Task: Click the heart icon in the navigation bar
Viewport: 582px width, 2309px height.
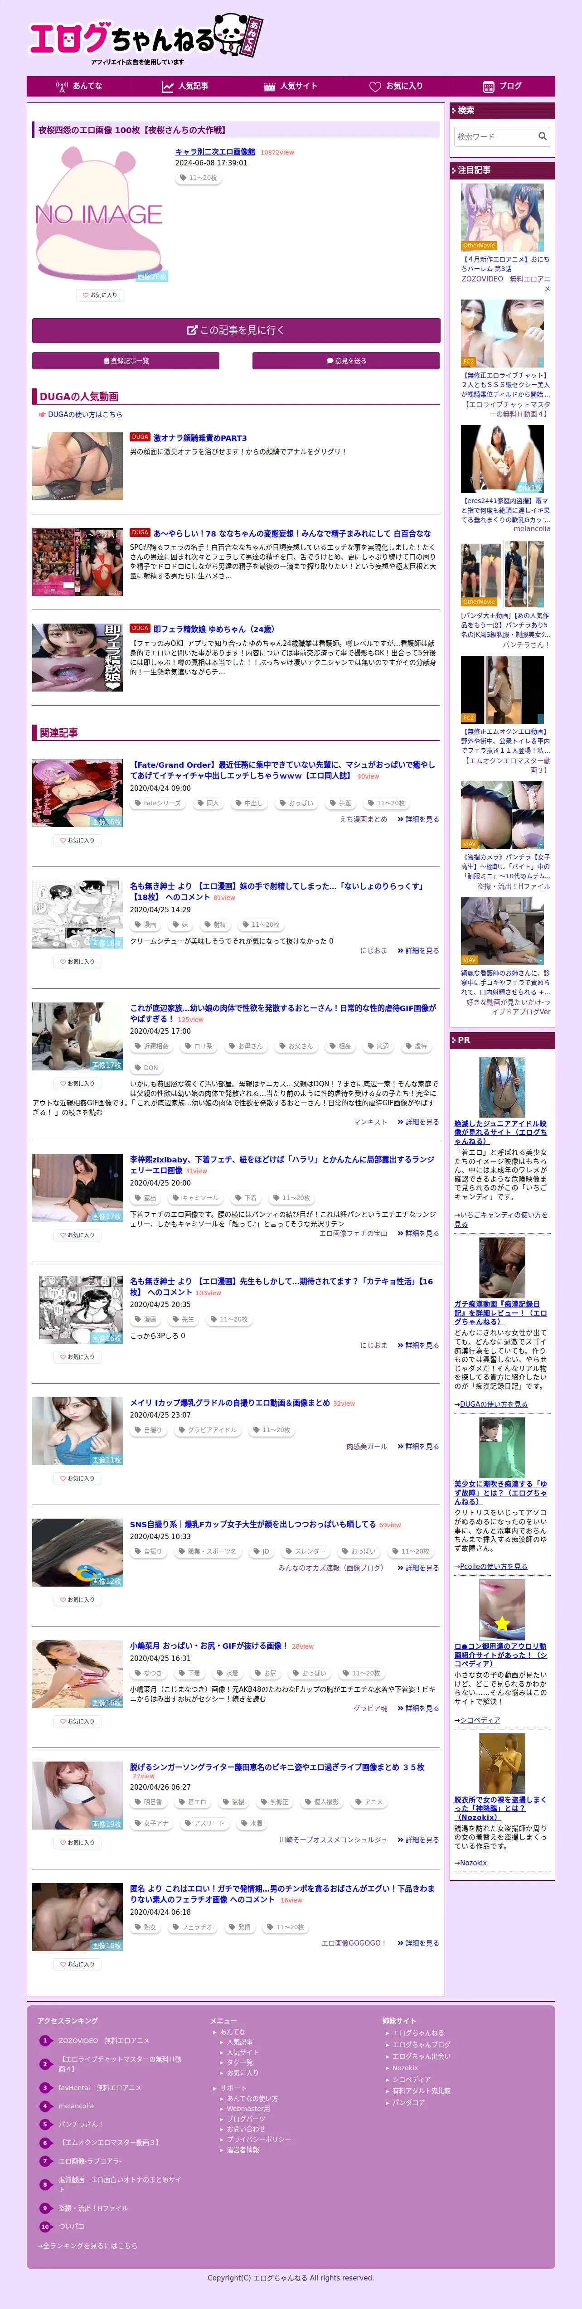Action: [375, 87]
